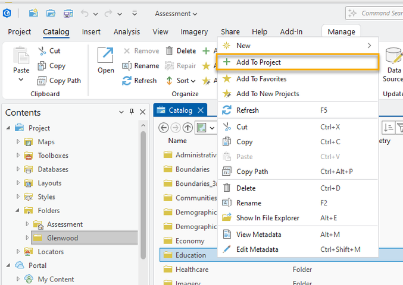Image resolution: width=403 pixels, height=285 pixels.
Task: Click the Open arrow icon in ribbon
Action: point(106,55)
